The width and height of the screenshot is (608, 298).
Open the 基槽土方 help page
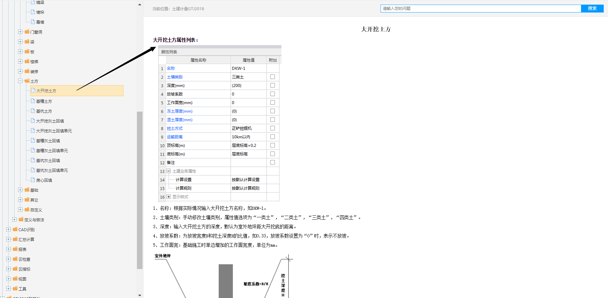pos(44,101)
